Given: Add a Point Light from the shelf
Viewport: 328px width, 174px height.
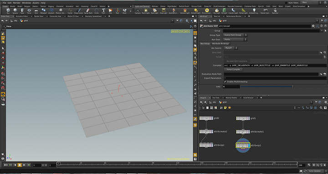Looking at the screenshot, I should point(146,11).
